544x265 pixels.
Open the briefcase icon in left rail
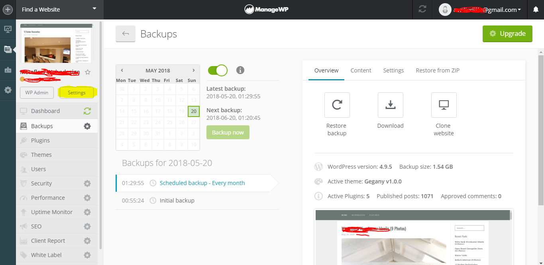click(x=8, y=70)
